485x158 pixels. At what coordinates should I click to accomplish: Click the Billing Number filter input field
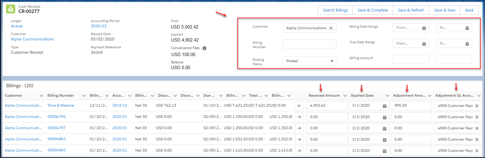(309, 44)
